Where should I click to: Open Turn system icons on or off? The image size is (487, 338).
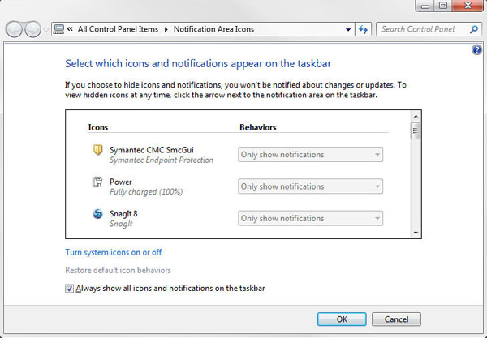pyautogui.click(x=113, y=252)
